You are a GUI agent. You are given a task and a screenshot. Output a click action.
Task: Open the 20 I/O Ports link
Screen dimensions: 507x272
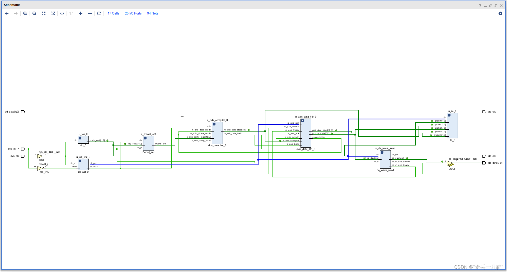click(133, 13)
